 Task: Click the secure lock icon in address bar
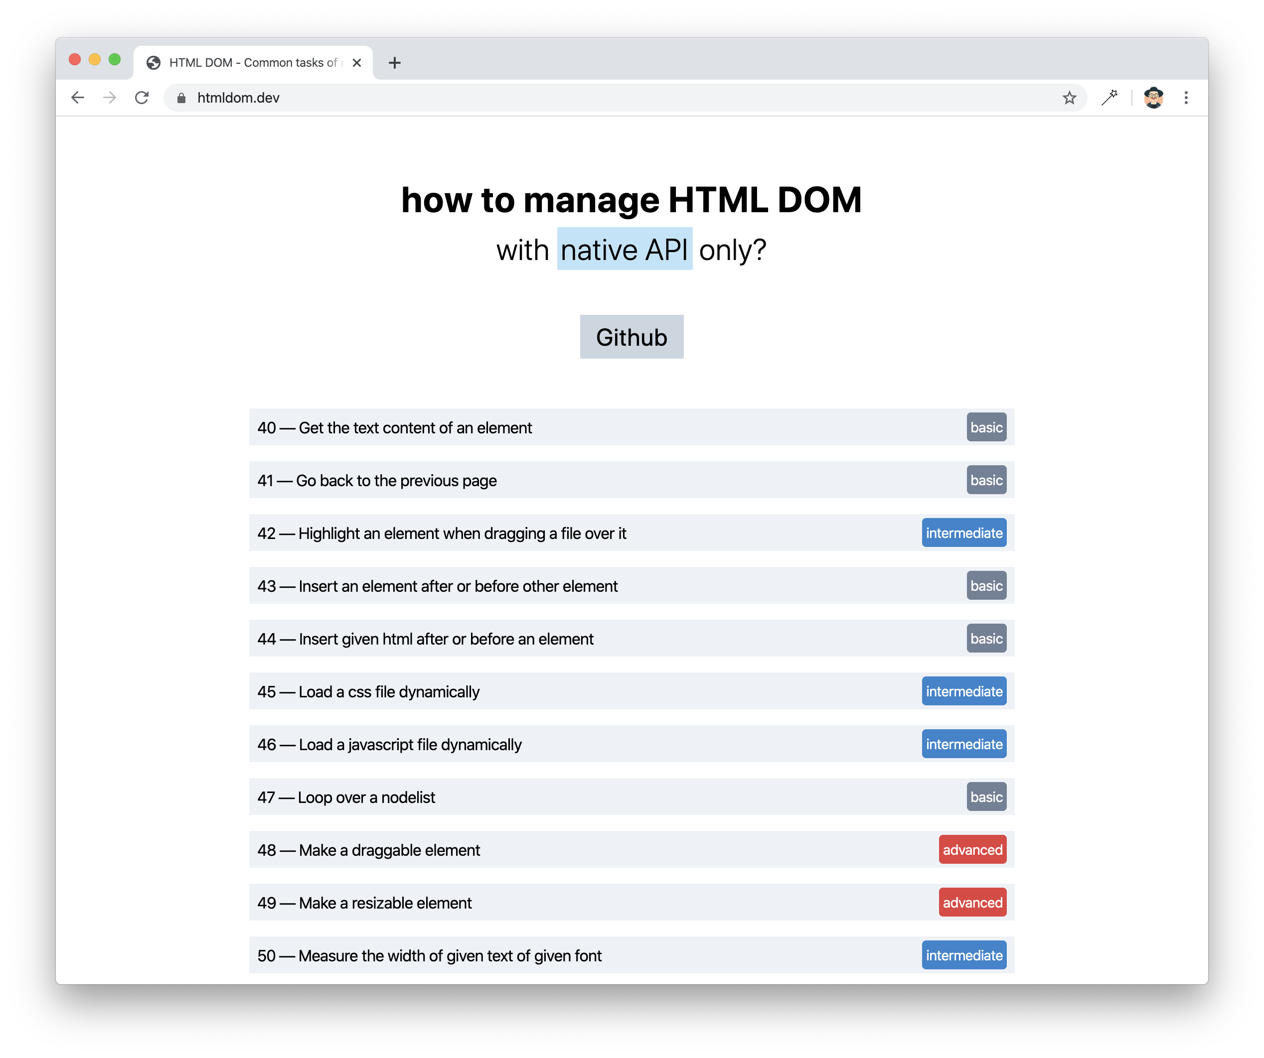click(180, 98)
